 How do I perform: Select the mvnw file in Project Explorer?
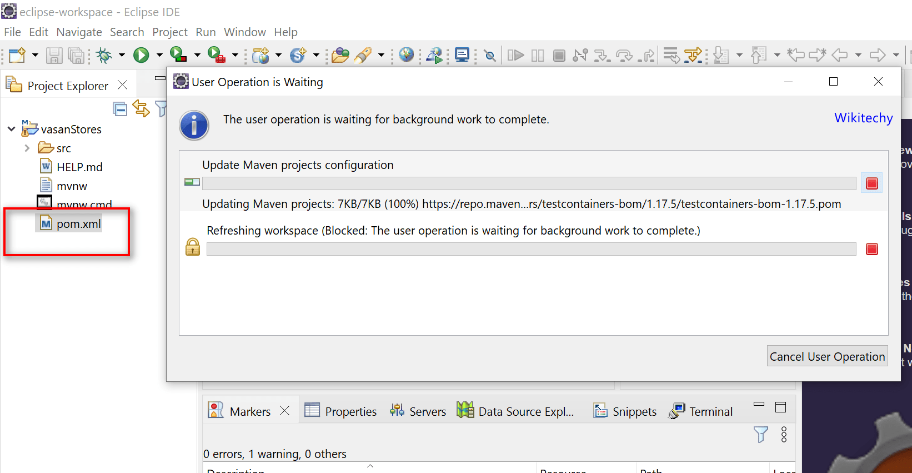coord(63,186)
